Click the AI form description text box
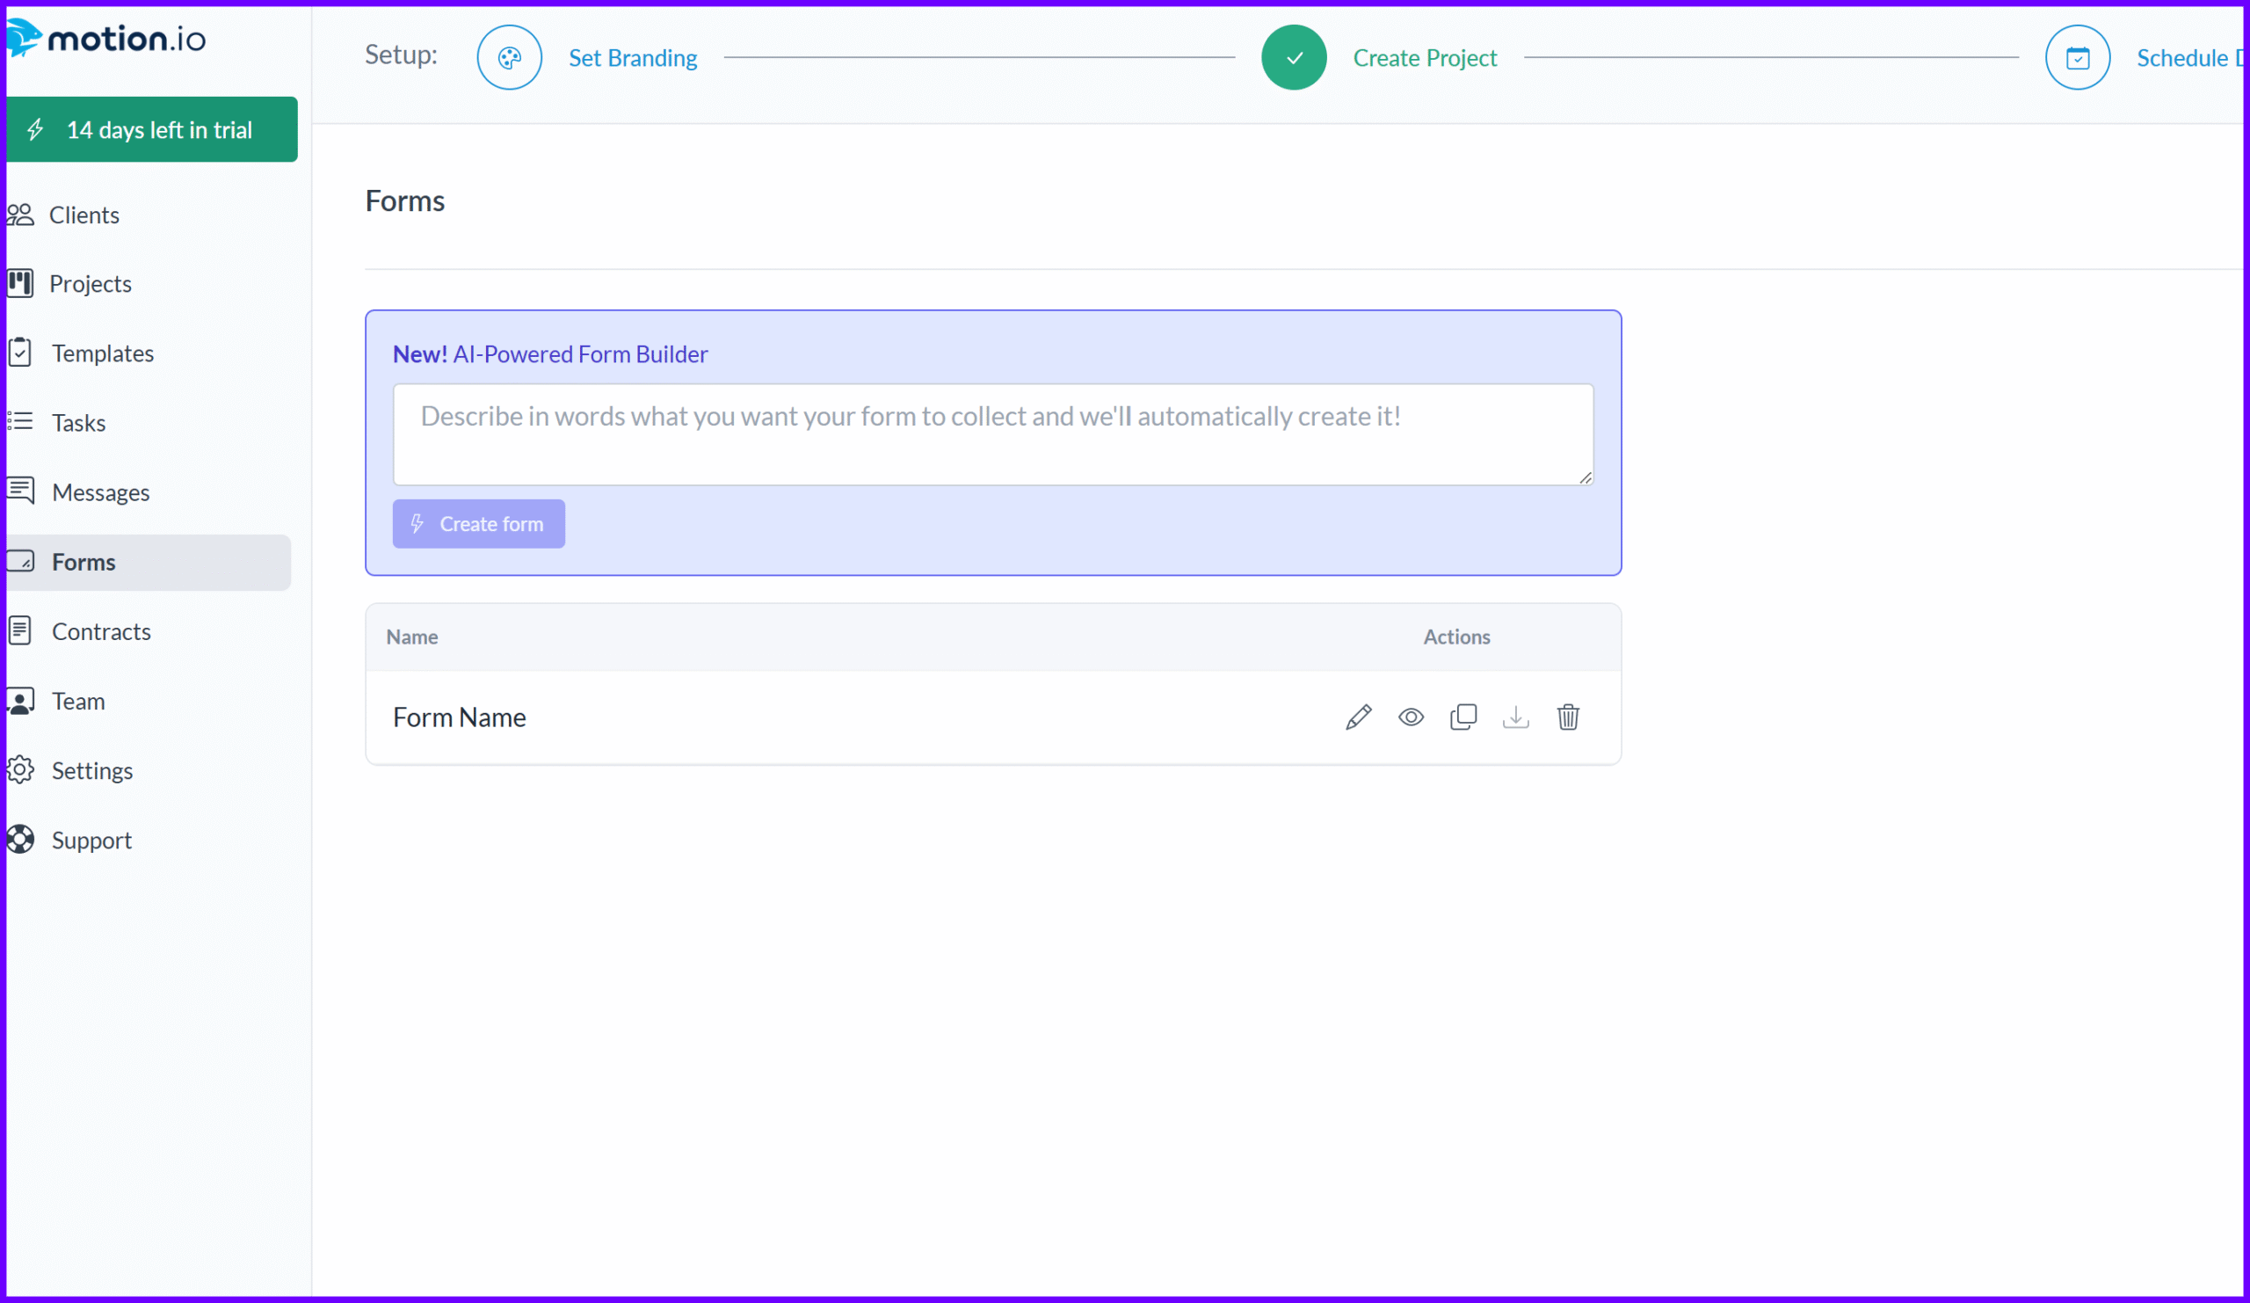 coord(992,435)
